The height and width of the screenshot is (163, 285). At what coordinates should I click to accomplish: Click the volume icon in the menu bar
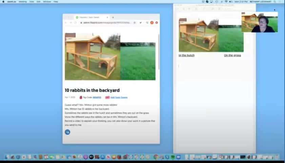click(x=231, y=2)
